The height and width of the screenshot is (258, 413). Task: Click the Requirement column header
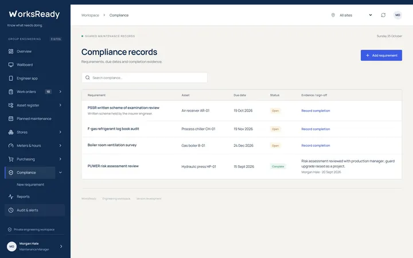96,95
